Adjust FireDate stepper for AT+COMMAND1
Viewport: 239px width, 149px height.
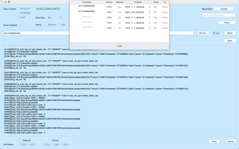click(x=150, y=7)
